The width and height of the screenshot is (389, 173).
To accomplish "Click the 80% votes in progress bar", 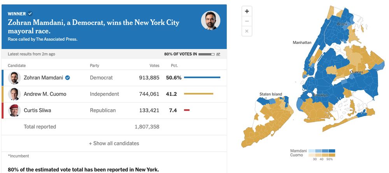I will [206, 54].
